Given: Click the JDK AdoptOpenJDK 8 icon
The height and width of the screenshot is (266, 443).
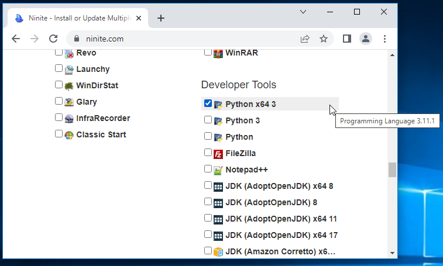Looking at the screenshot, I should click(x=218, y=203).
